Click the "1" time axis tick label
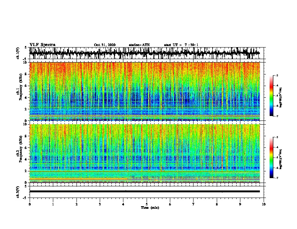The height and width of the screenshot is (229, 297). [53, 204]
